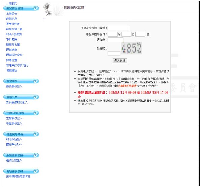Image resolution: width=200 pixels, height=187 pixels.
Task: Focus the 考生身分證統一編號 input field
Action: click(118, 28)
